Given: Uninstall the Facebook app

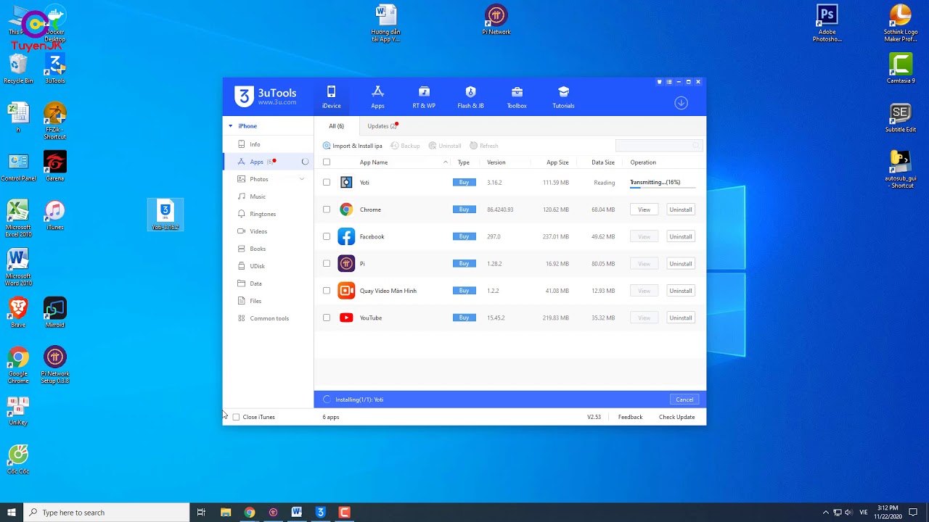Looking at the screenshot, I should point(681,236).
